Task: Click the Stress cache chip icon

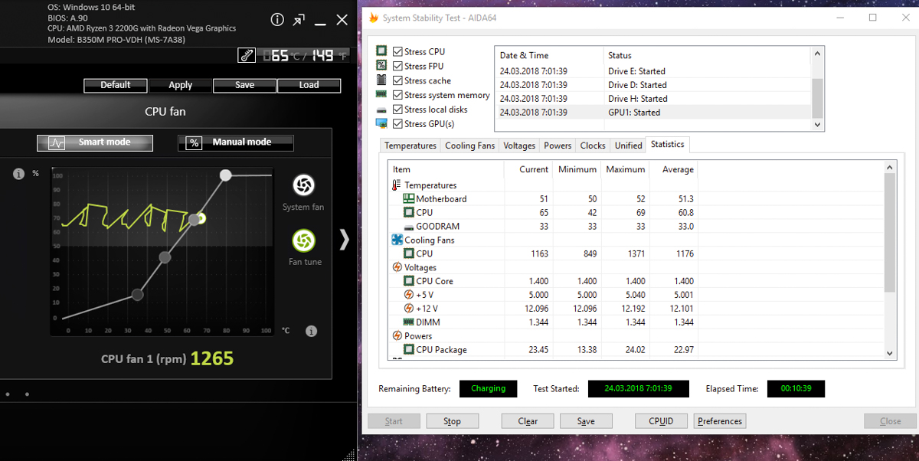Action: point(381,80)
